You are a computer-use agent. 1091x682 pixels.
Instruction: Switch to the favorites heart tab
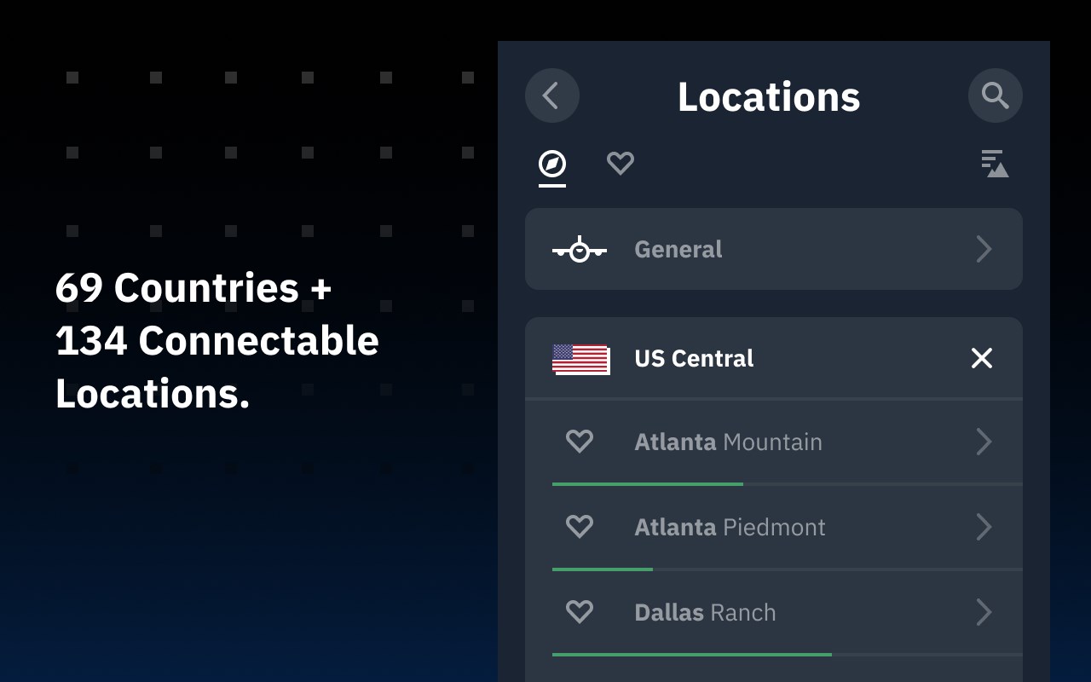[621, 163]
